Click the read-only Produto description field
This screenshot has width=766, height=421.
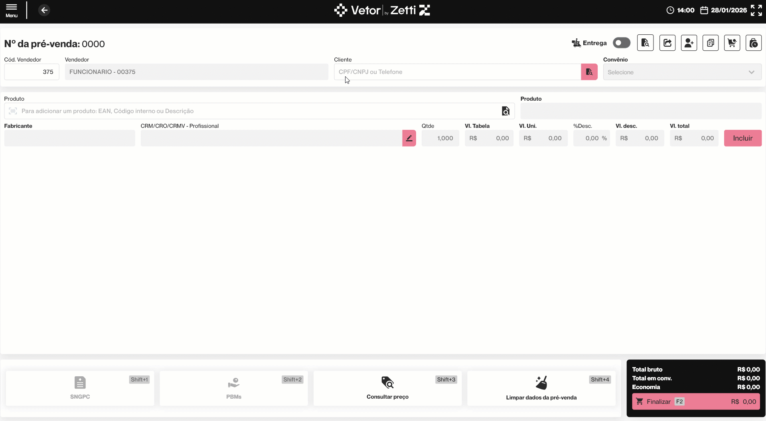coord(641,111)
